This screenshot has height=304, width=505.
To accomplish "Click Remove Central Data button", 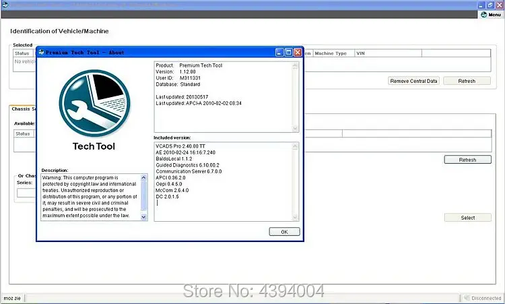I will 413,81.
